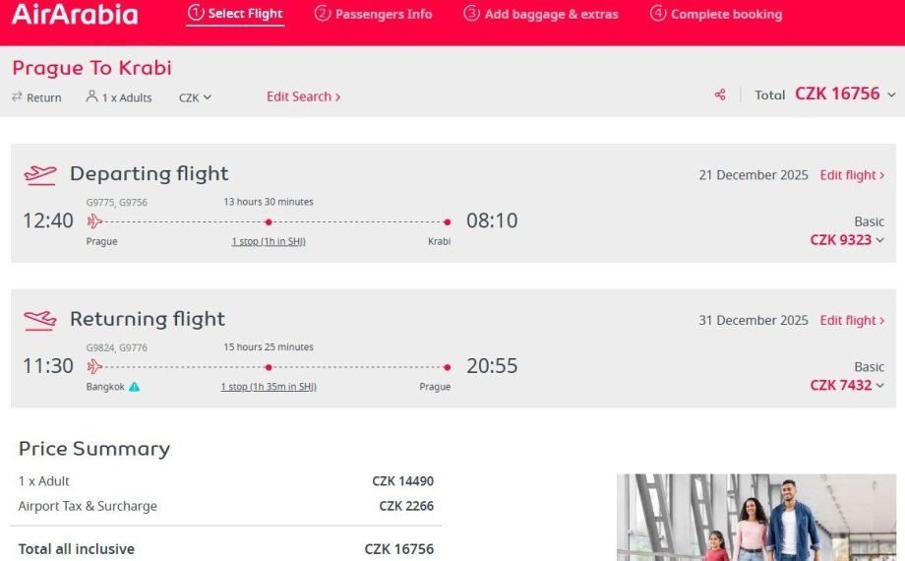
Task: Switch to Add baggage & extras step
Action: pos(541,14)
